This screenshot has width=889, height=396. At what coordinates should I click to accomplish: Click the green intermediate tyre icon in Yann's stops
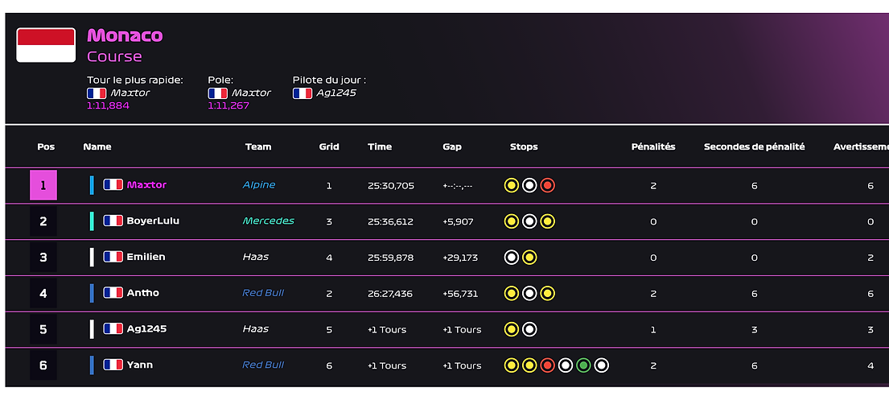[x=583, y=365]
